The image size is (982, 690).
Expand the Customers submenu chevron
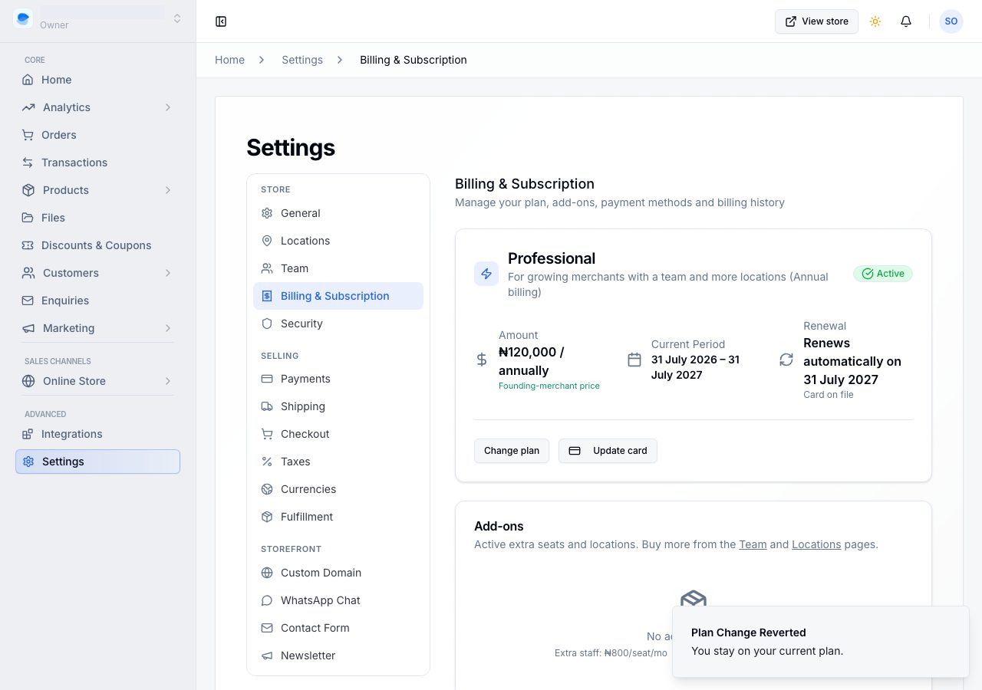click(168, 273)
